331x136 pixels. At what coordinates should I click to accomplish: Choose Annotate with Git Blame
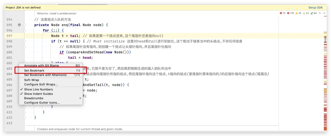tap(41, 66)
